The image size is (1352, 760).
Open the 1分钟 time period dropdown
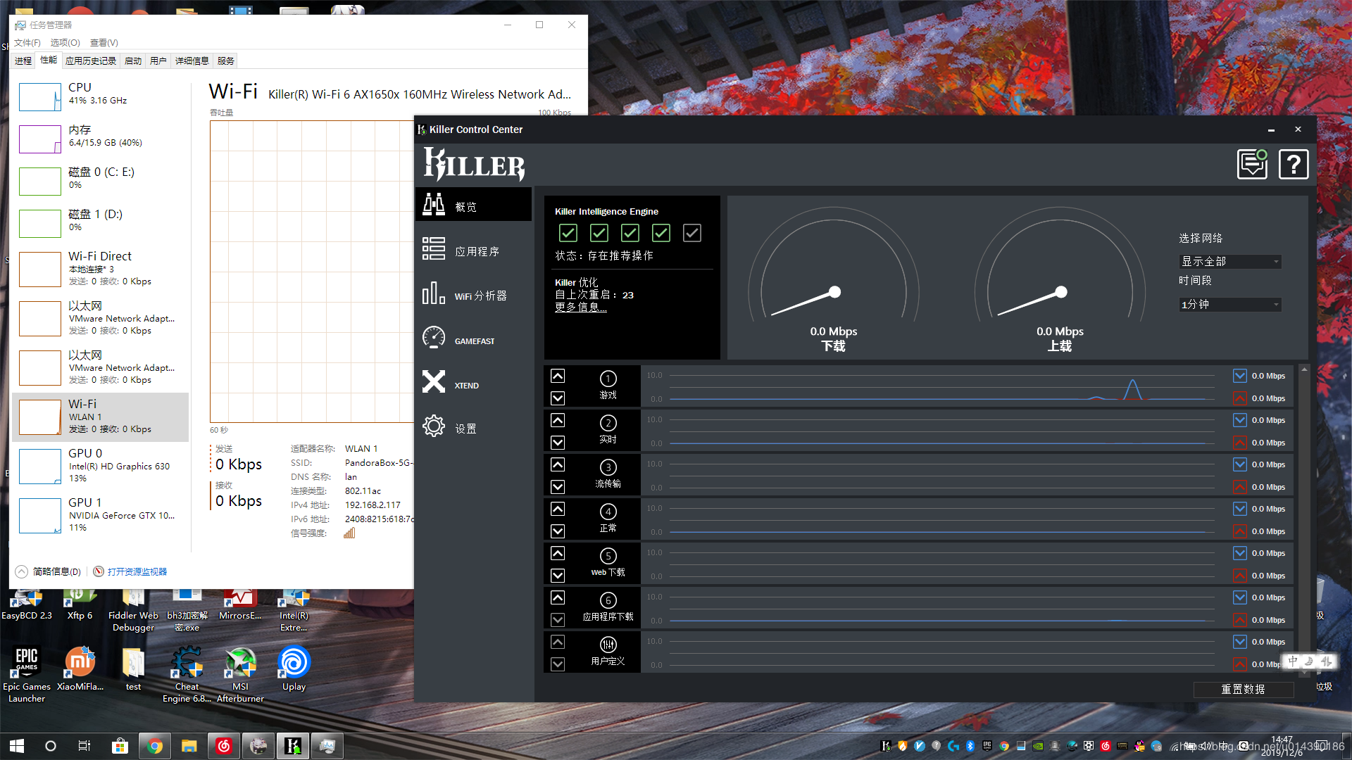1229,304
